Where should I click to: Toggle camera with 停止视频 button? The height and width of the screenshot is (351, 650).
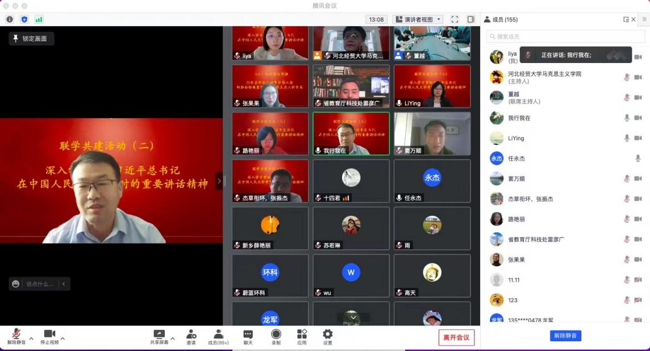click(x=49, y=337)
